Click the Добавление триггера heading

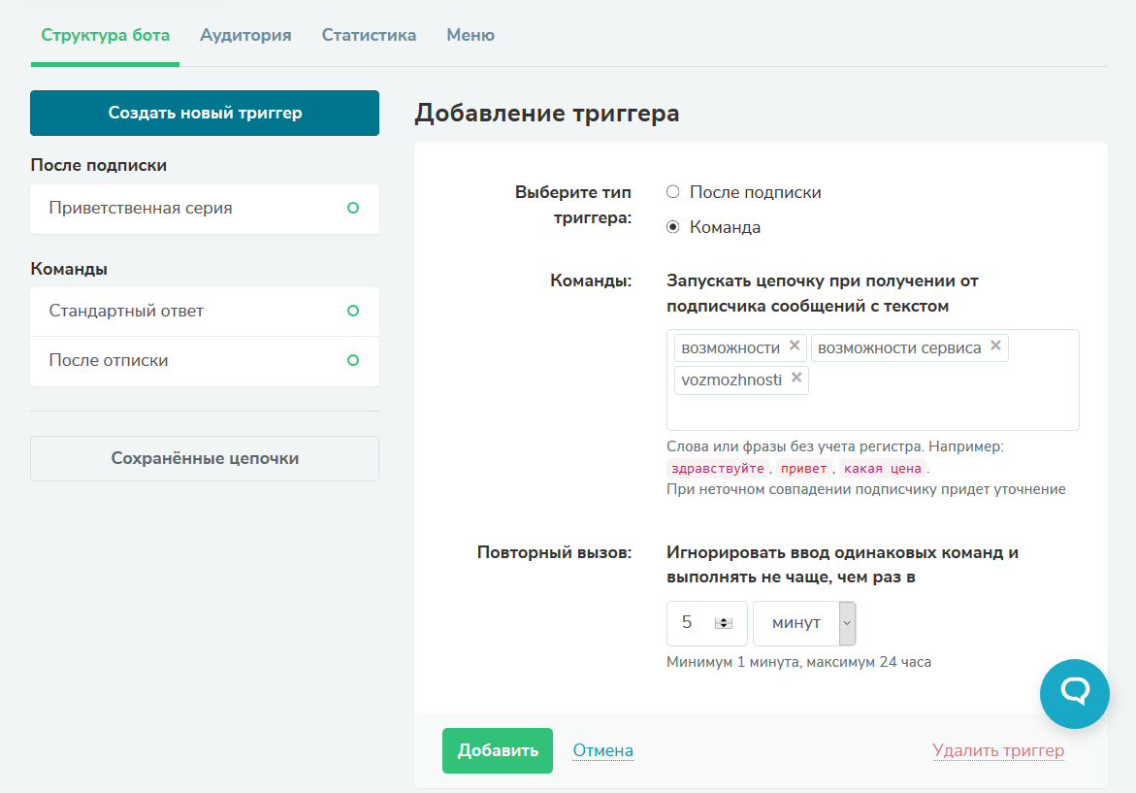(547, 114)
